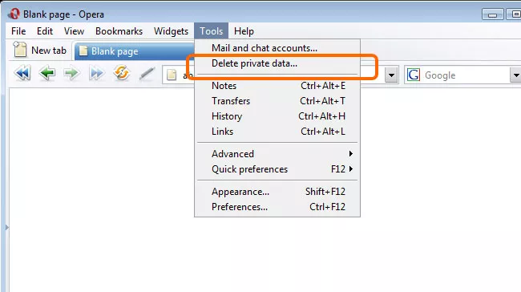Viewport: 521px width, 292px height.
Task: Click the New tab page icon
Action: (x=20, y=50)
